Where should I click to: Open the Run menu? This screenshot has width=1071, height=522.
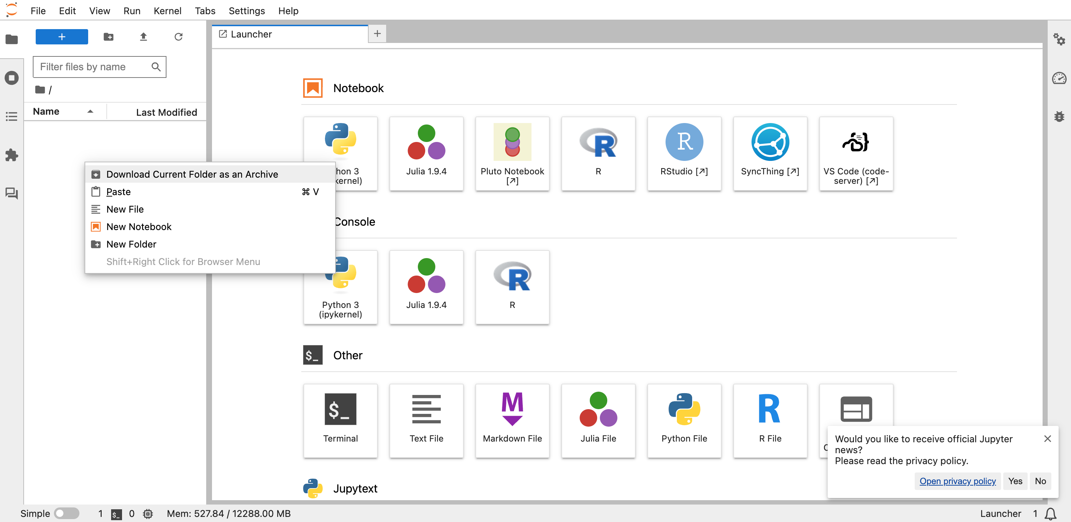[x=132, y=11]
